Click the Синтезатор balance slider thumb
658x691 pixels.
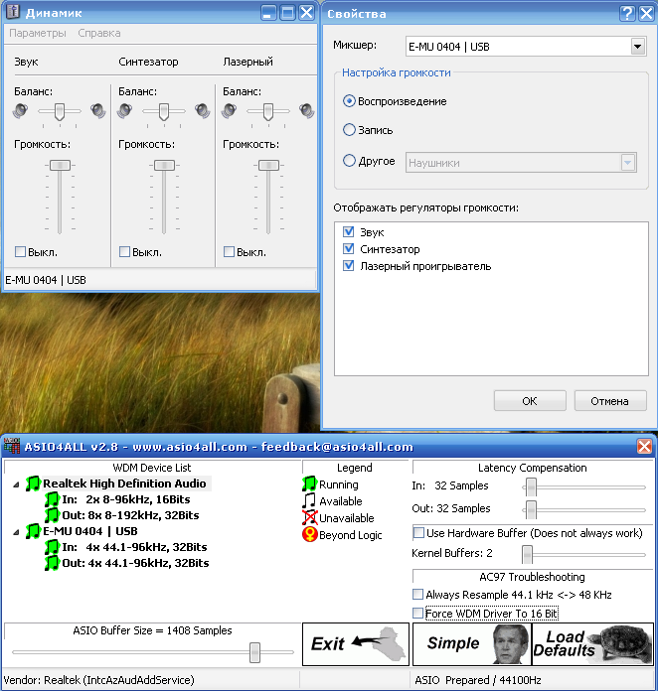pyautogui.click(x=164, y=112)
